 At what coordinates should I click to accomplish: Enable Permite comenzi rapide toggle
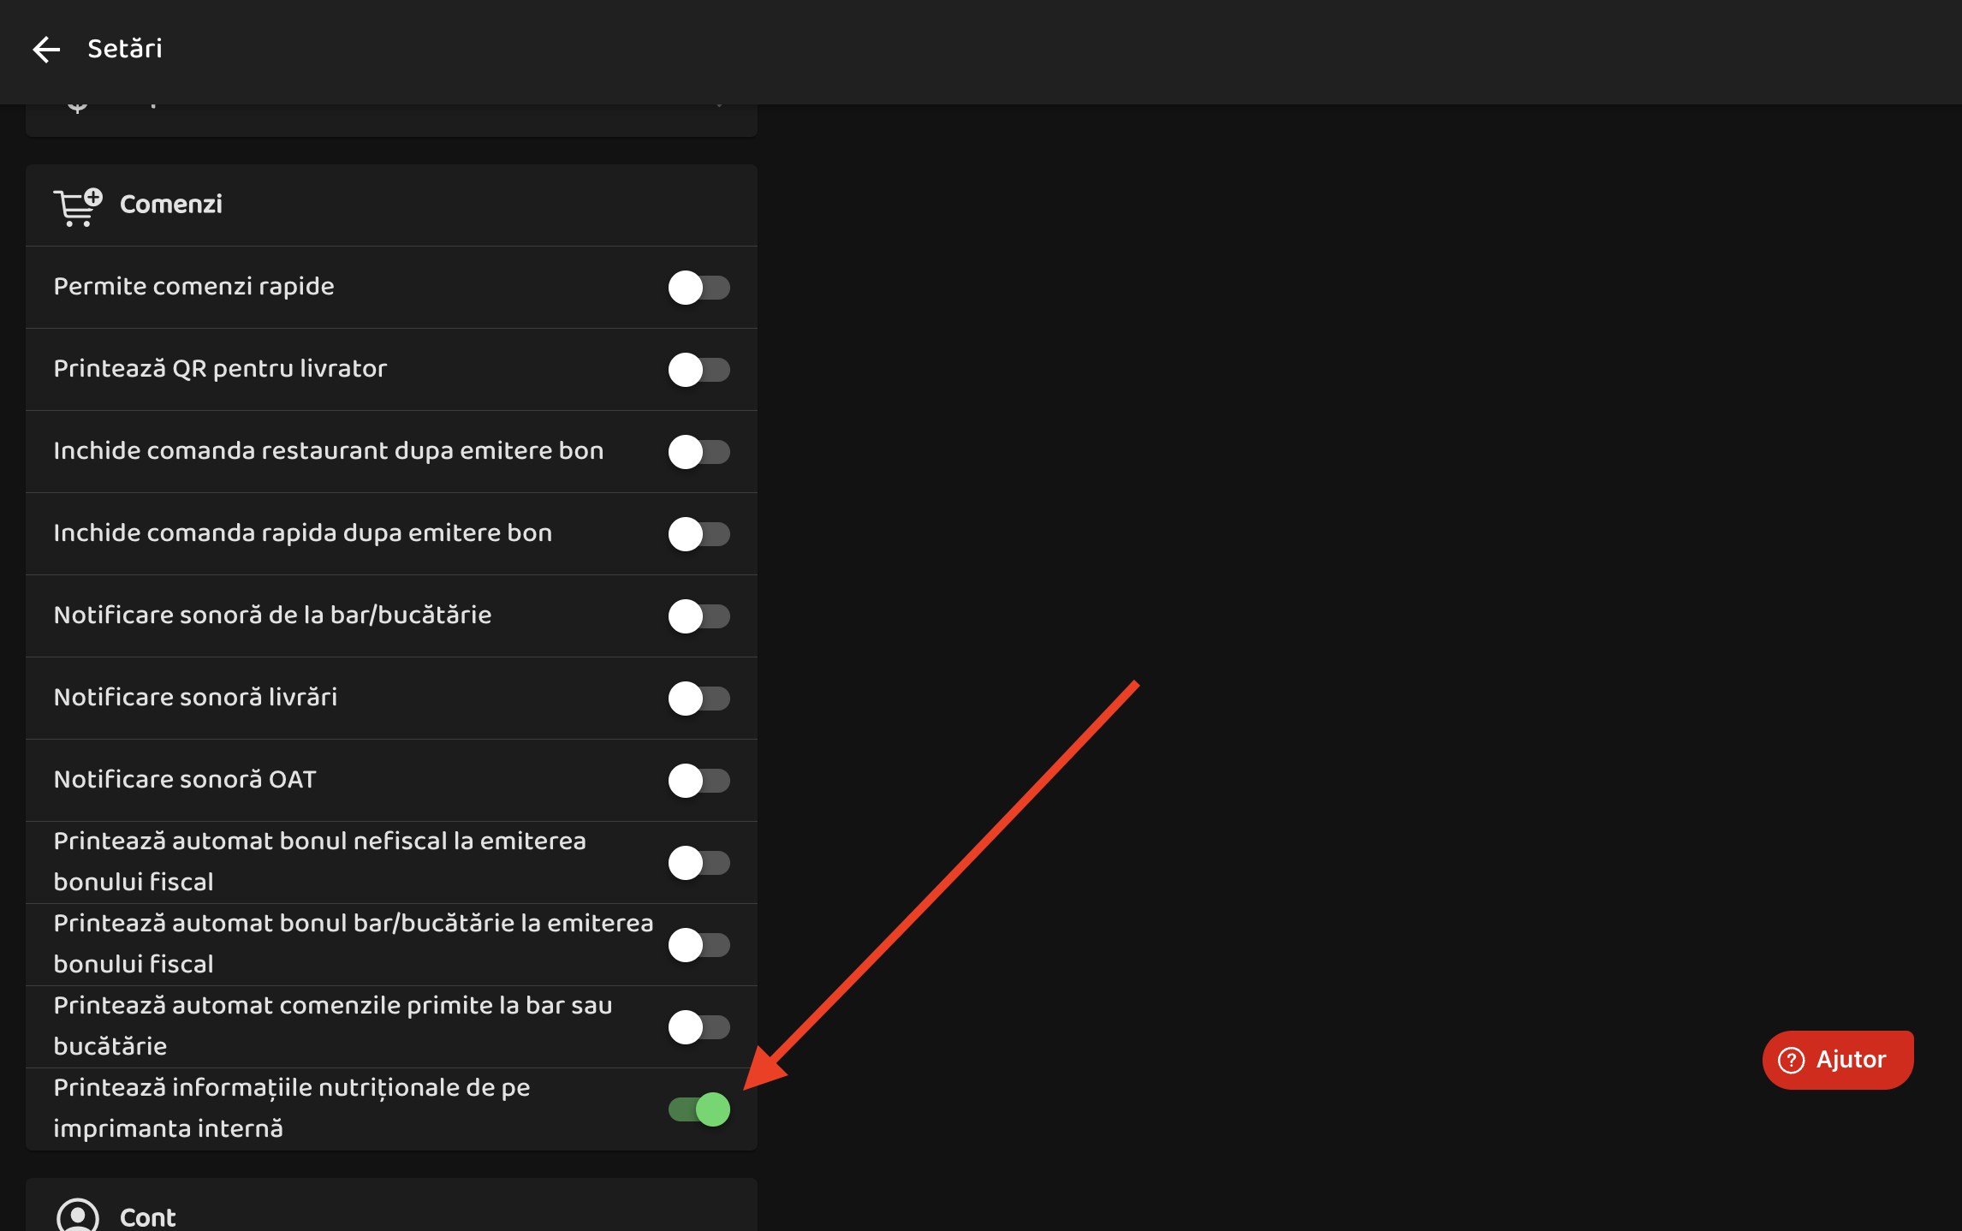699,288
